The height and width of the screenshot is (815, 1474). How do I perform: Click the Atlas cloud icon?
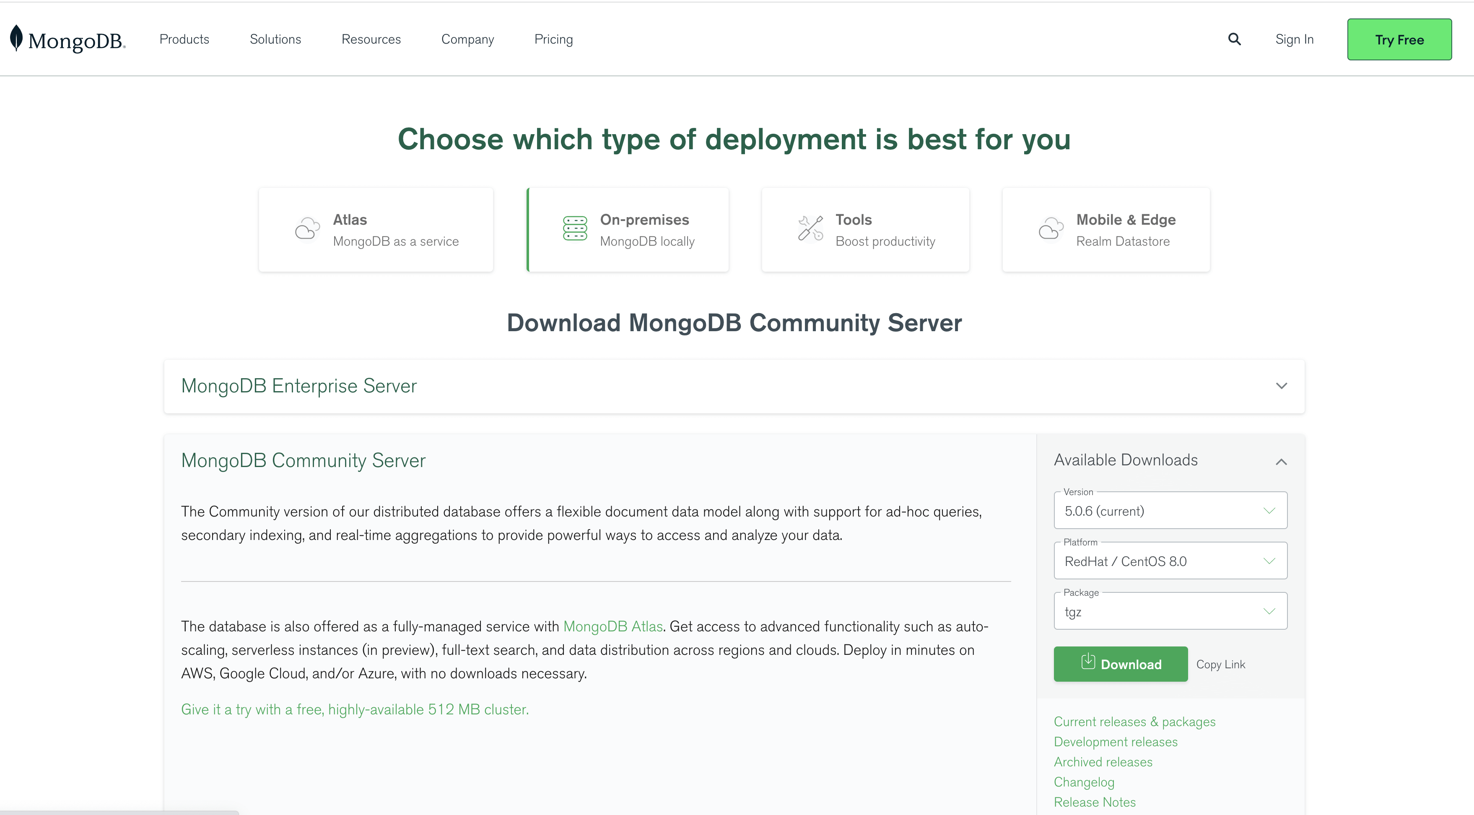tap(307, 228)
